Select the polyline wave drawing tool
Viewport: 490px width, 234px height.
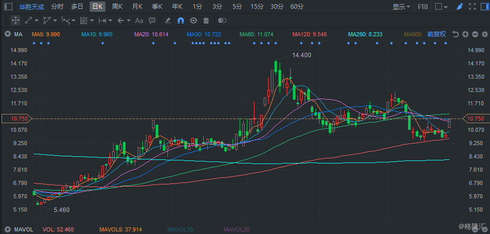click(x=65, y=20)
